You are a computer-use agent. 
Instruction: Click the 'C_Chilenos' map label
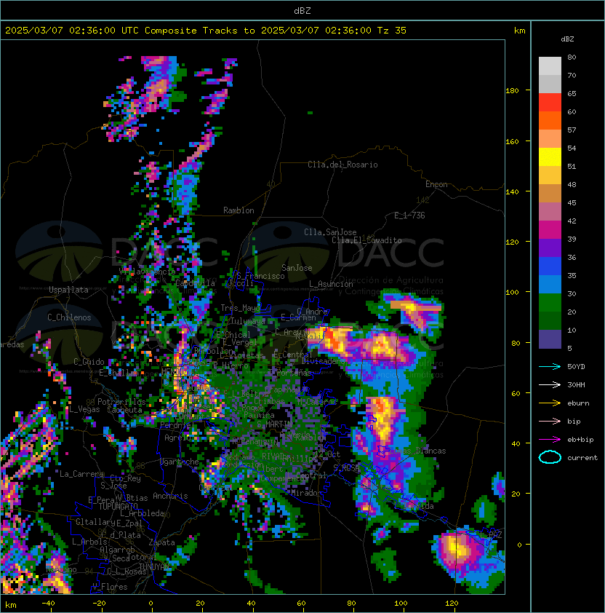click(x=69, y=317)
